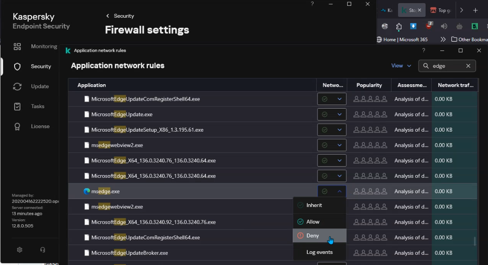Click the globe extension icon in browser toolbar
This screenshot has width=488, height=265.
(385, 27)
